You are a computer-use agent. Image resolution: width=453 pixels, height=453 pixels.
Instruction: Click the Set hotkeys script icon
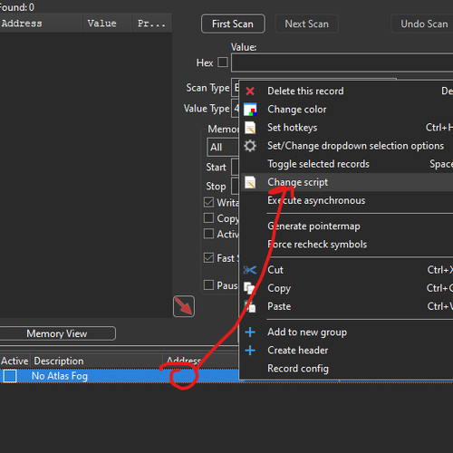(250, 128)
